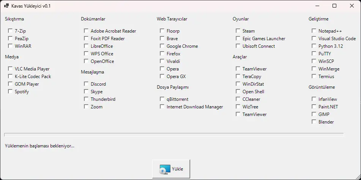Enable WinDirStat option
The height and width of the screenshot is (180, 361).
(x=238, y=84)
